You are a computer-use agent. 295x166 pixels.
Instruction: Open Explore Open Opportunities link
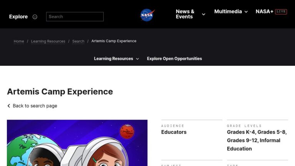(174, 58)
